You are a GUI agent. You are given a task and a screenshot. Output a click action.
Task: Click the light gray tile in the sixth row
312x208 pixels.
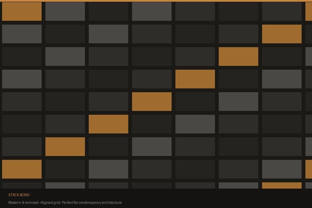[x=195, y=124]
